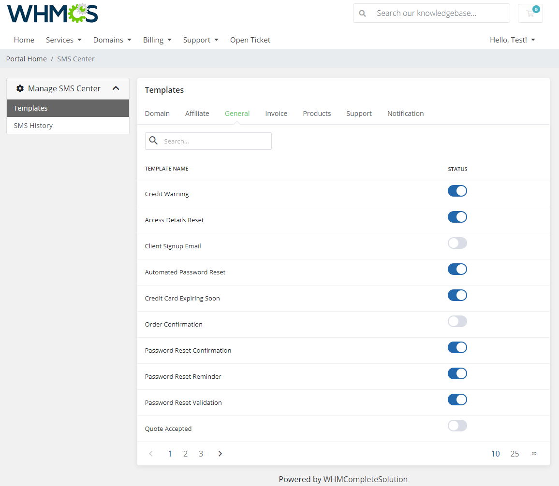Go to next page using the right arrow

point(220,453)
